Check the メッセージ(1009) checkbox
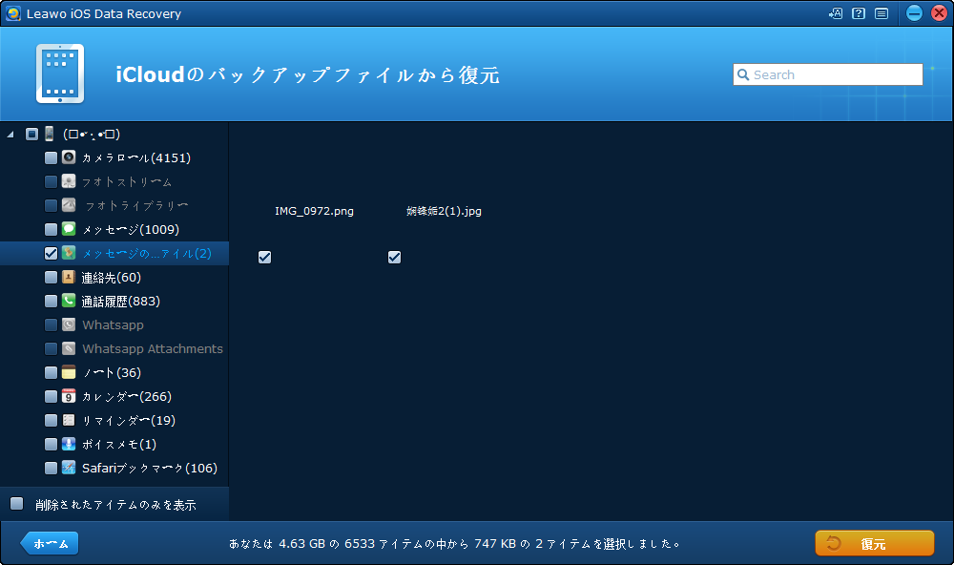Viewport: 954px width, 565px height. pyautogui.click(x=52, y=229)
